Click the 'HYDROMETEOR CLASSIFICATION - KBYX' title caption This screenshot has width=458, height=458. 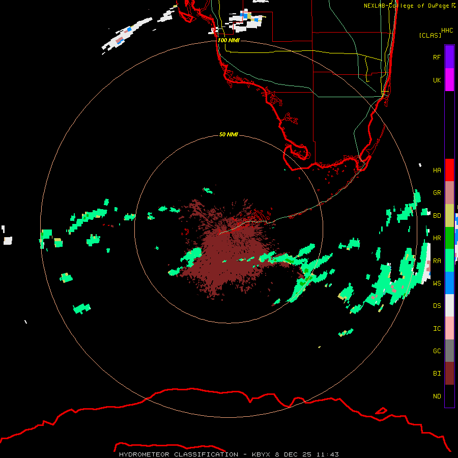pos(196,454)
